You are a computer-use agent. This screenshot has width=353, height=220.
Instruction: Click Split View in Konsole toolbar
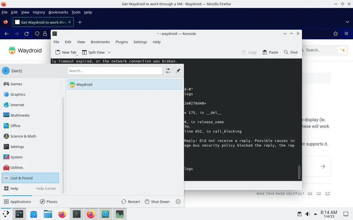(93, 52)
